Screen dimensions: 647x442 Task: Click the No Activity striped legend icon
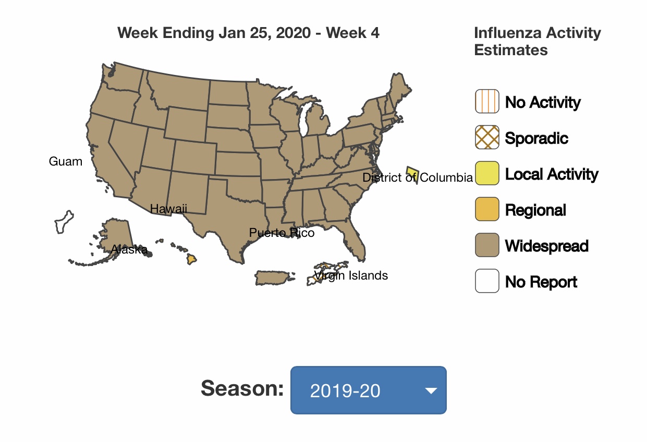487,102
